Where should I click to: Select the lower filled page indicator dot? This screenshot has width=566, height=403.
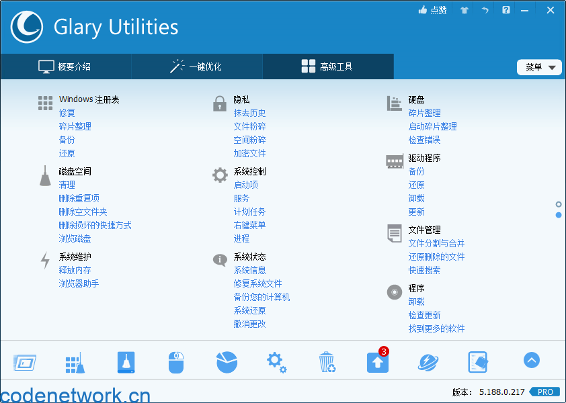click(x=559, y=215)
